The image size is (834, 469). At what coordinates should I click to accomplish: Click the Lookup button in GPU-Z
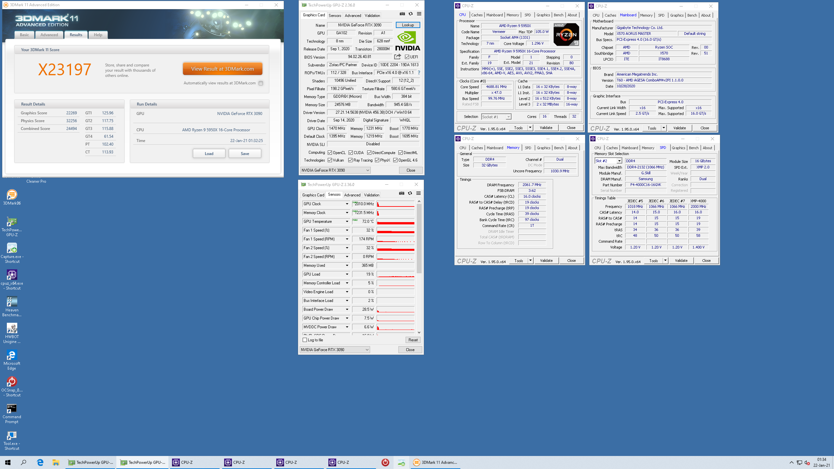(x=408, y=25)
